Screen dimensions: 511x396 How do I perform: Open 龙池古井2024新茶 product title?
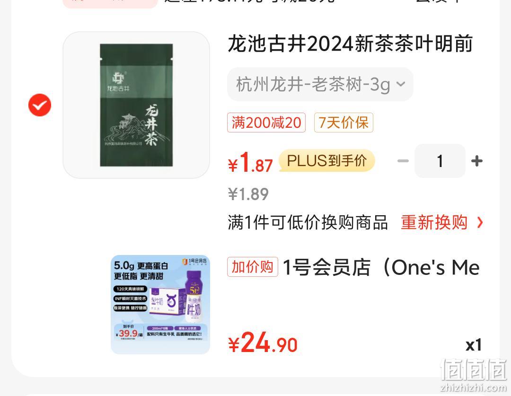pyautogui.click(x=350, y=44)
